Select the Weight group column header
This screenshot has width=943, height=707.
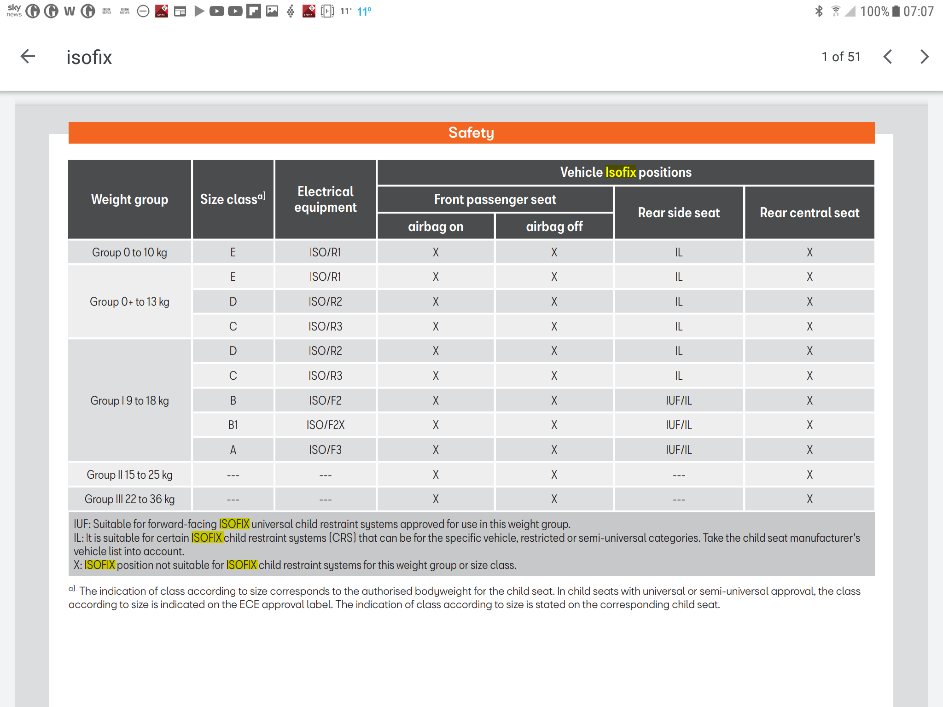(129, 199)
